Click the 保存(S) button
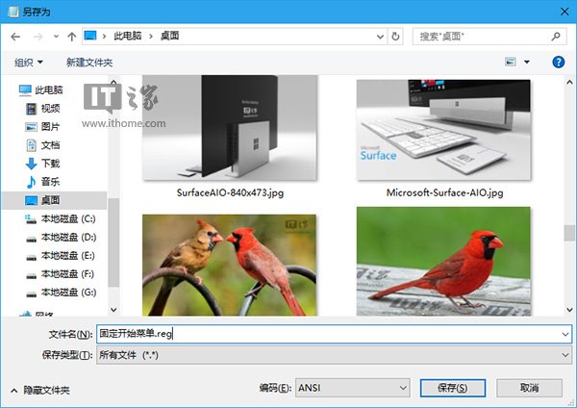The width and height of the screenshot is (577, 408). [x=453, y=388]
